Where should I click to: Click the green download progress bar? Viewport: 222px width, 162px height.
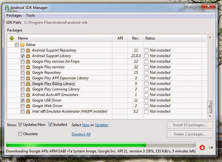pyautogui.click(x=101, y=145)
